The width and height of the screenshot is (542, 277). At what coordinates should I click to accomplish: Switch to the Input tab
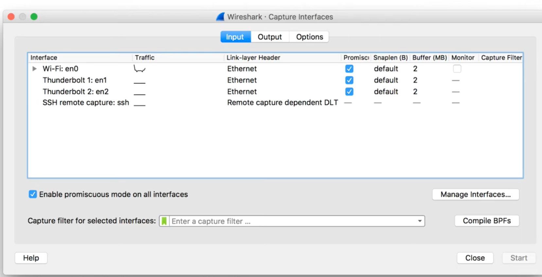(236, 37)
